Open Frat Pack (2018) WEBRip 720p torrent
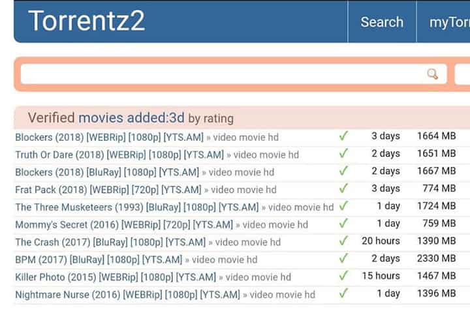This screenshot has height=313, width=470. 108,190
